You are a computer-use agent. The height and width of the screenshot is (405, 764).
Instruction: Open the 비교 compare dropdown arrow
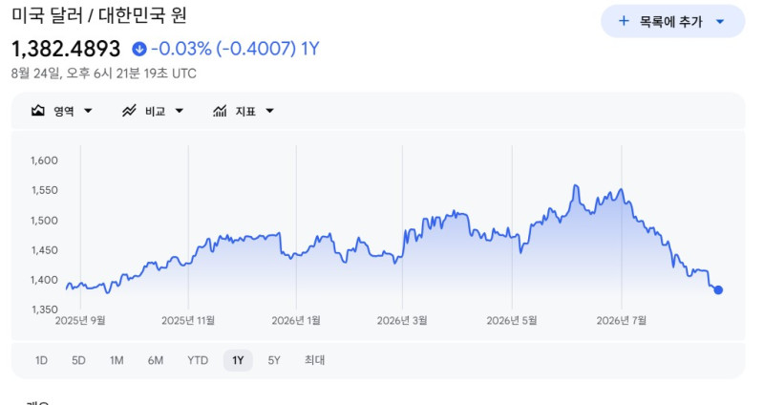180,111
